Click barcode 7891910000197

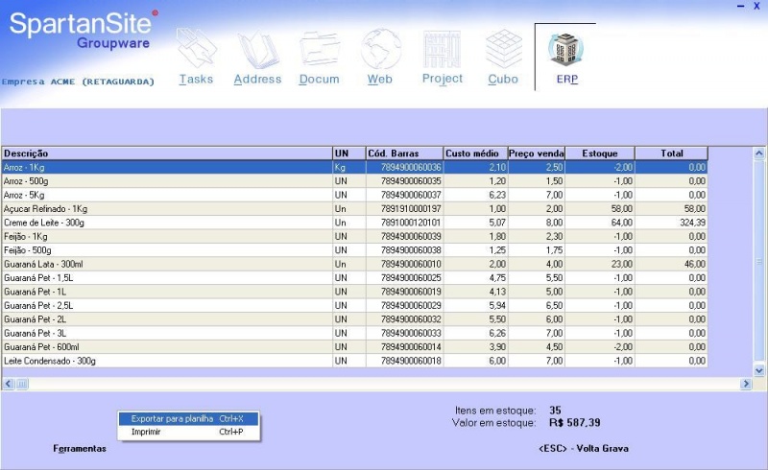tap(411, 208)
